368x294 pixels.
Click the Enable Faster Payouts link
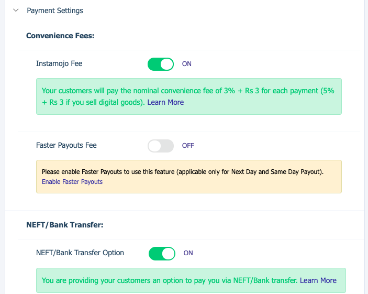pos(72,182)
